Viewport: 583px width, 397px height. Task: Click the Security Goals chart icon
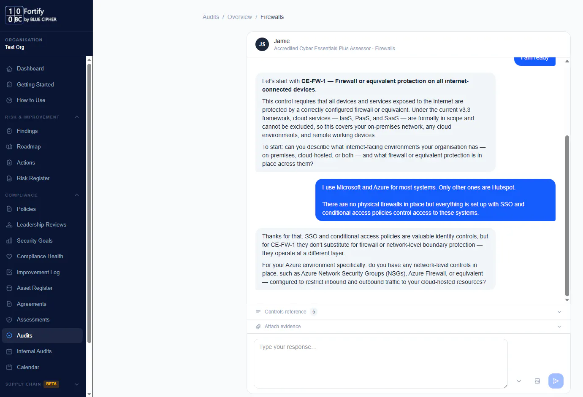(x=9, y=241)
